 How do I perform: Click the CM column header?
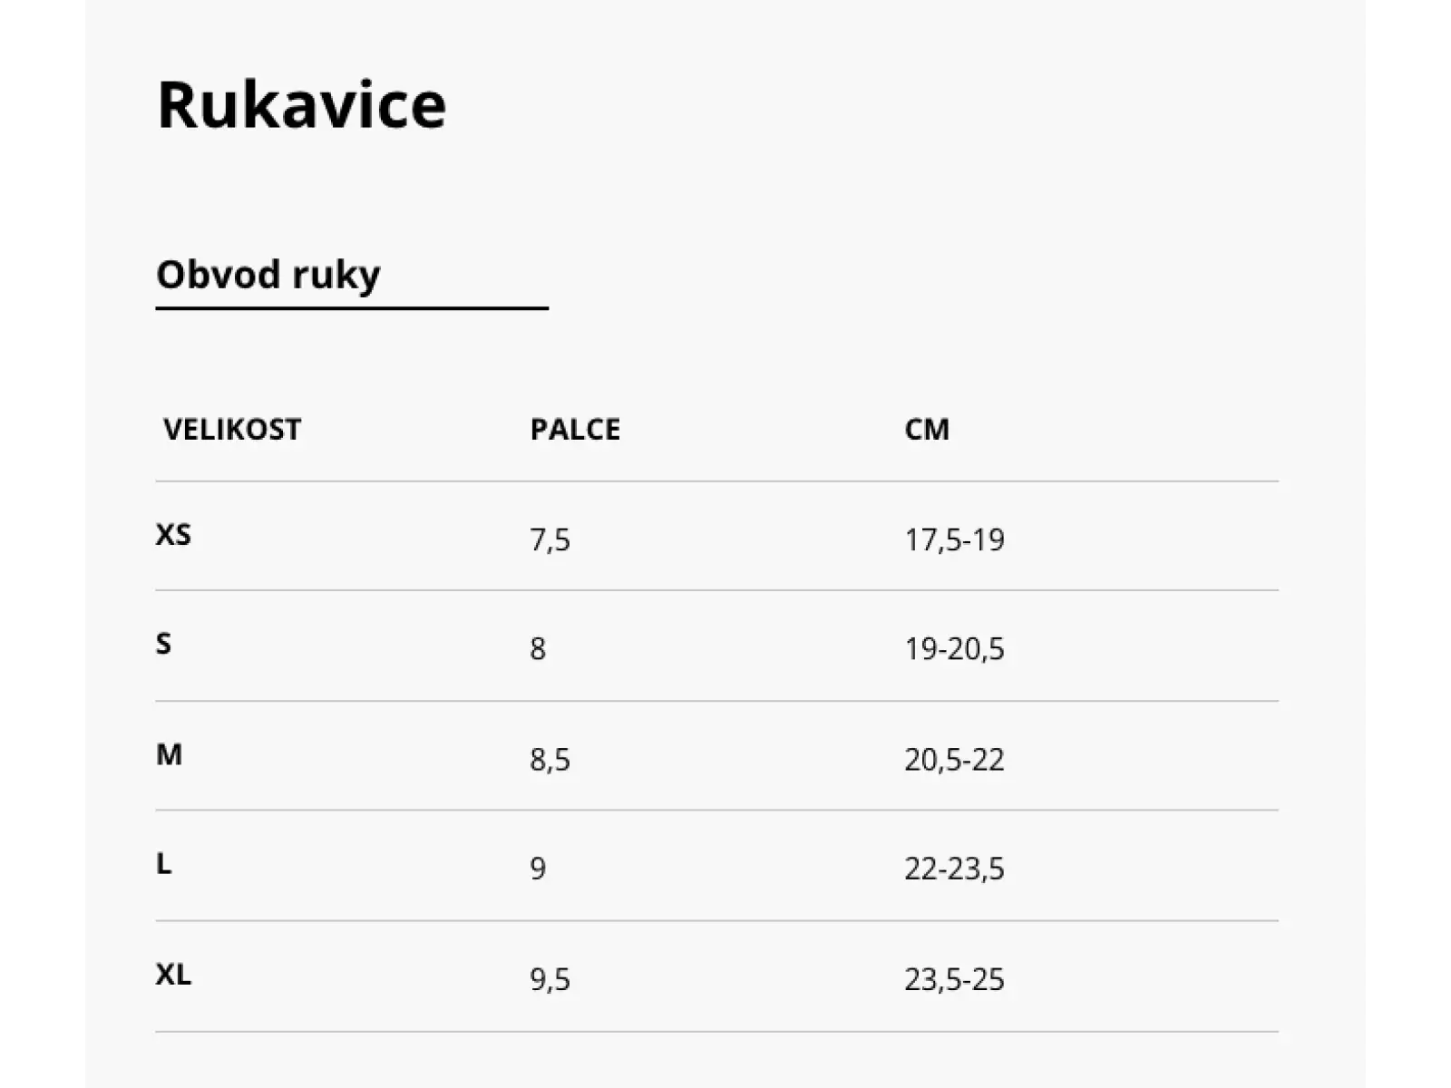point(927,429)
